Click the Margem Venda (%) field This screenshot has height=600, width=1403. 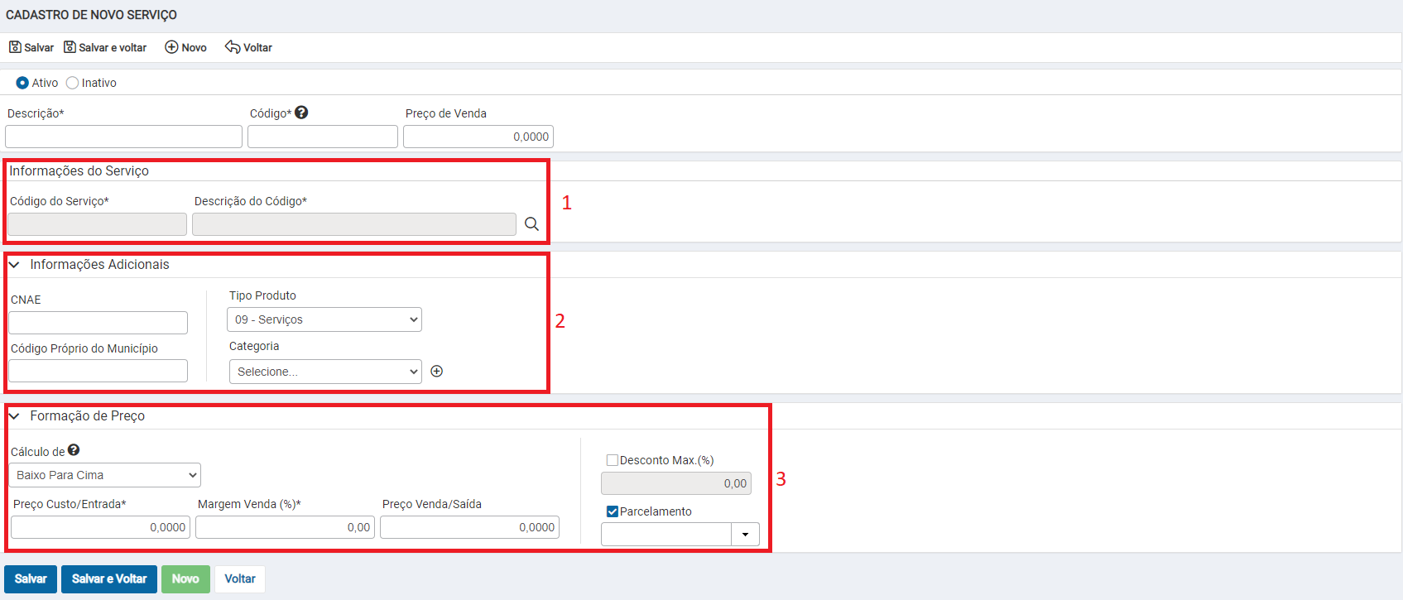pos(285,527)
